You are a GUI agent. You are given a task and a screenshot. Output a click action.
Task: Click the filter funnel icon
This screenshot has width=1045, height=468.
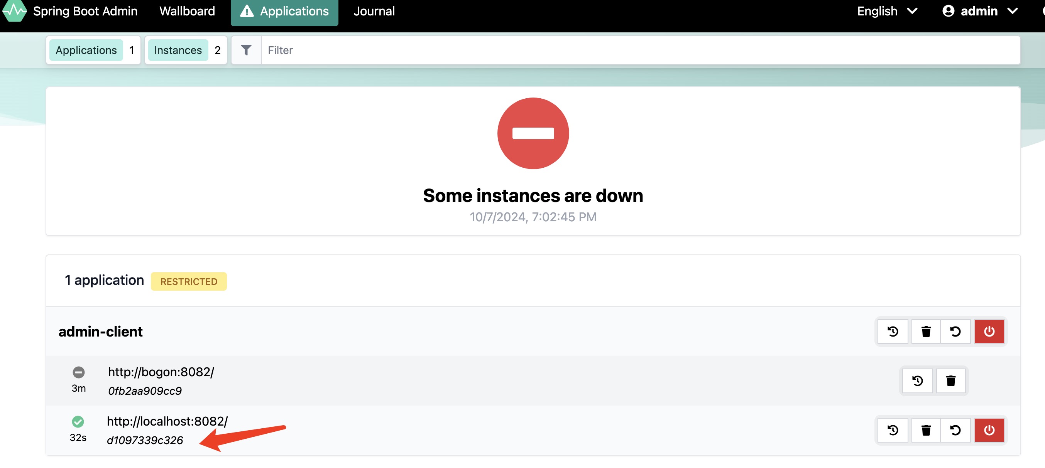click(x=246, y=50)
